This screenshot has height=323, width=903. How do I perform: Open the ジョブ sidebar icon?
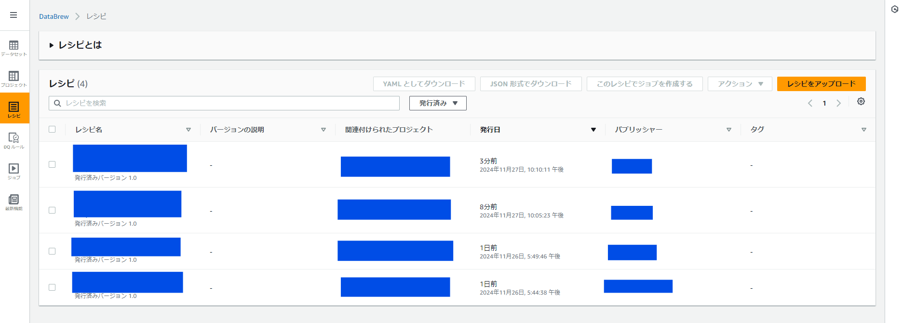(14, 172)
